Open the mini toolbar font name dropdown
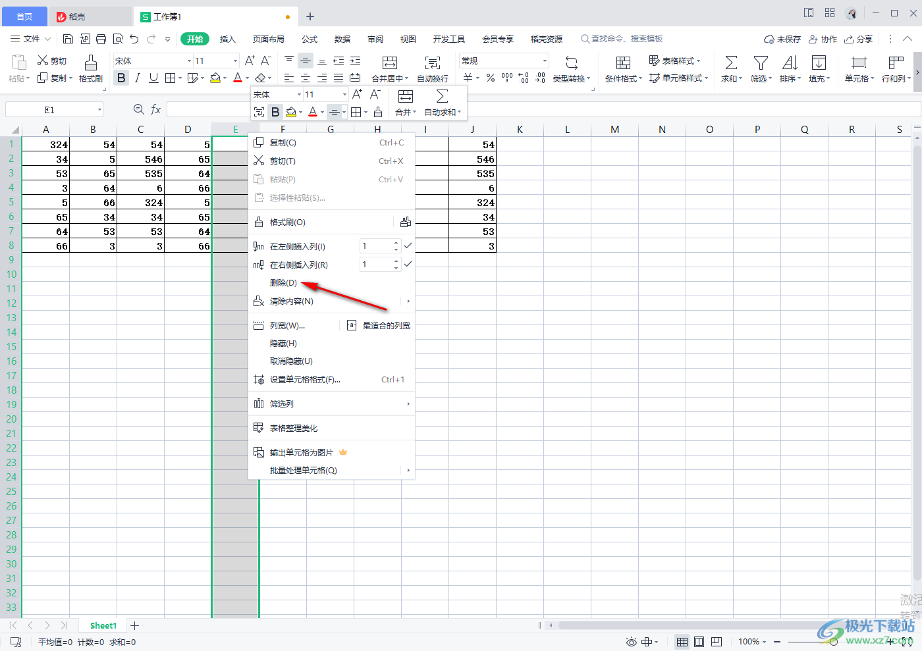Viewport: 922px width, 651px height. pos(299,94)
